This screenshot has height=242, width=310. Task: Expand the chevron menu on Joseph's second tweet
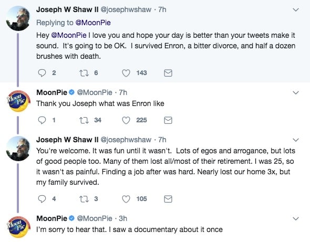[x=296, y=140]
